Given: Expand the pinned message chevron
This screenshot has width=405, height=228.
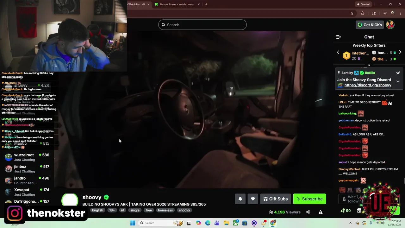Looking at the screenshot, I should [398, 81].
